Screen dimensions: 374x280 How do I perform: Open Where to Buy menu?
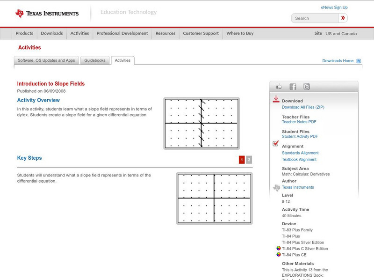[x=240, y=33]
